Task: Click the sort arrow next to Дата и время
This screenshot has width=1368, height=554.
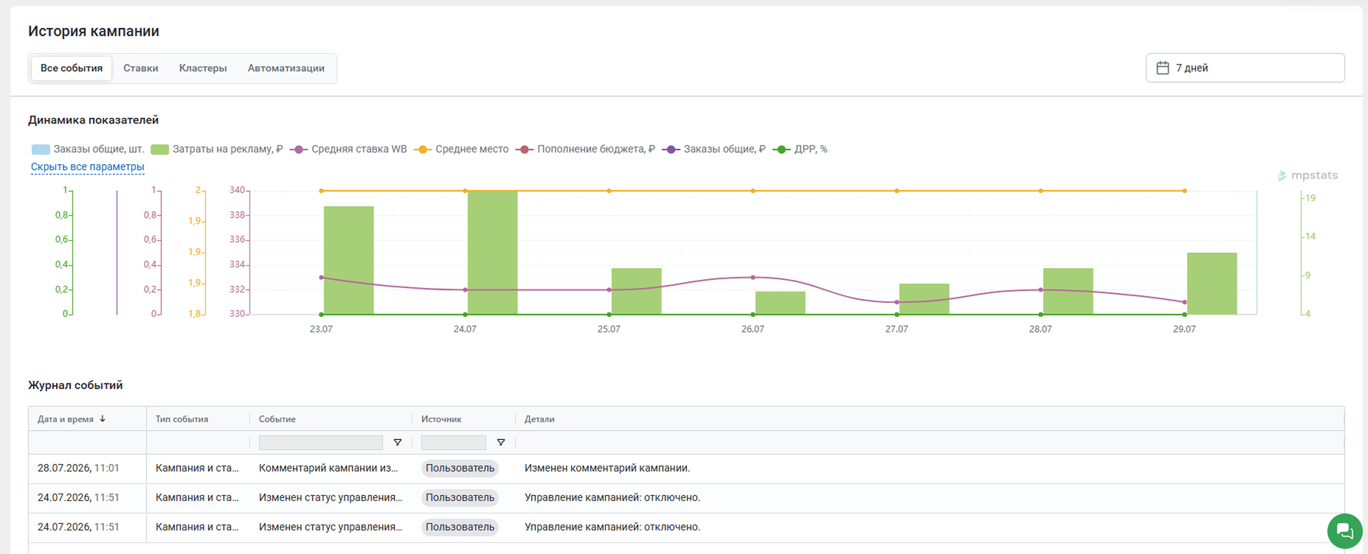Action: [103, 418]
